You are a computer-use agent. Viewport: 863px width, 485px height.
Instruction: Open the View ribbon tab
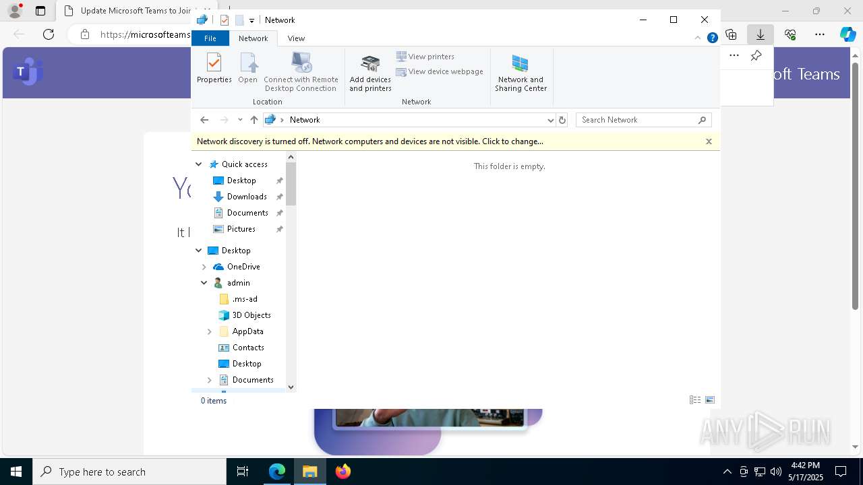(x=296, y=38)
